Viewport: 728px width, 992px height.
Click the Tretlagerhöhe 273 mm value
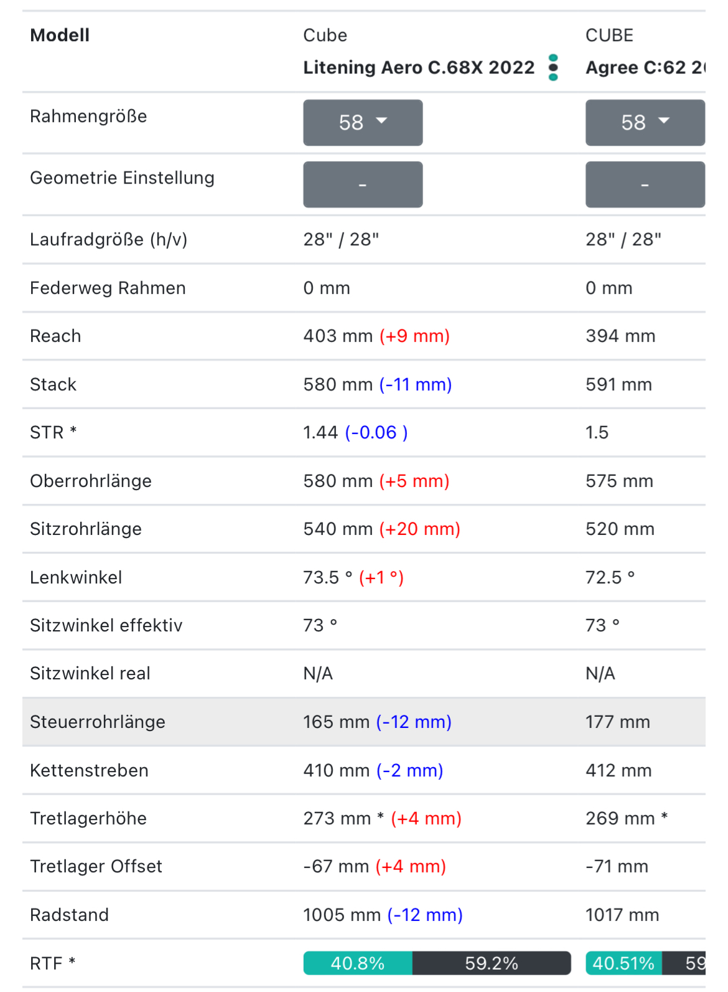click(337, 818)
